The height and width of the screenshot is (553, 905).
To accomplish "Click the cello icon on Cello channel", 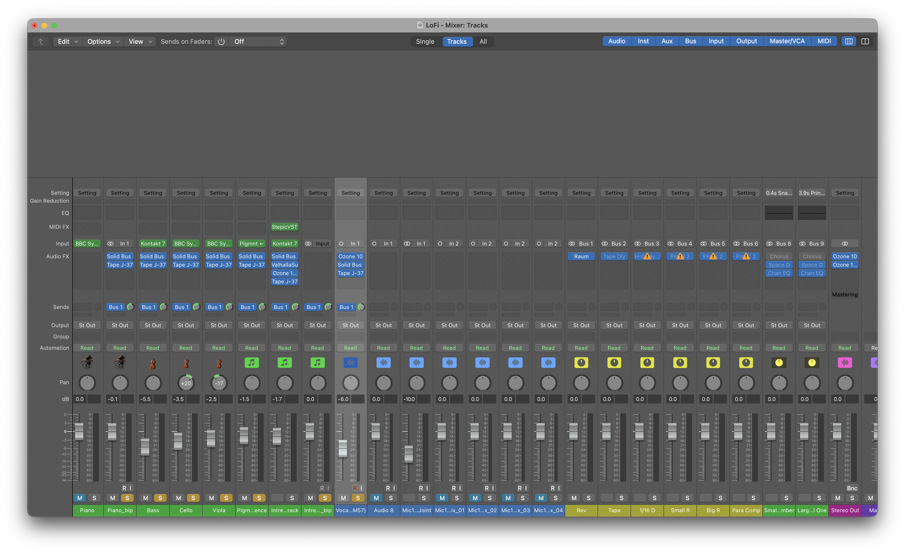I will pyautogui.click(x=186, y=363).
